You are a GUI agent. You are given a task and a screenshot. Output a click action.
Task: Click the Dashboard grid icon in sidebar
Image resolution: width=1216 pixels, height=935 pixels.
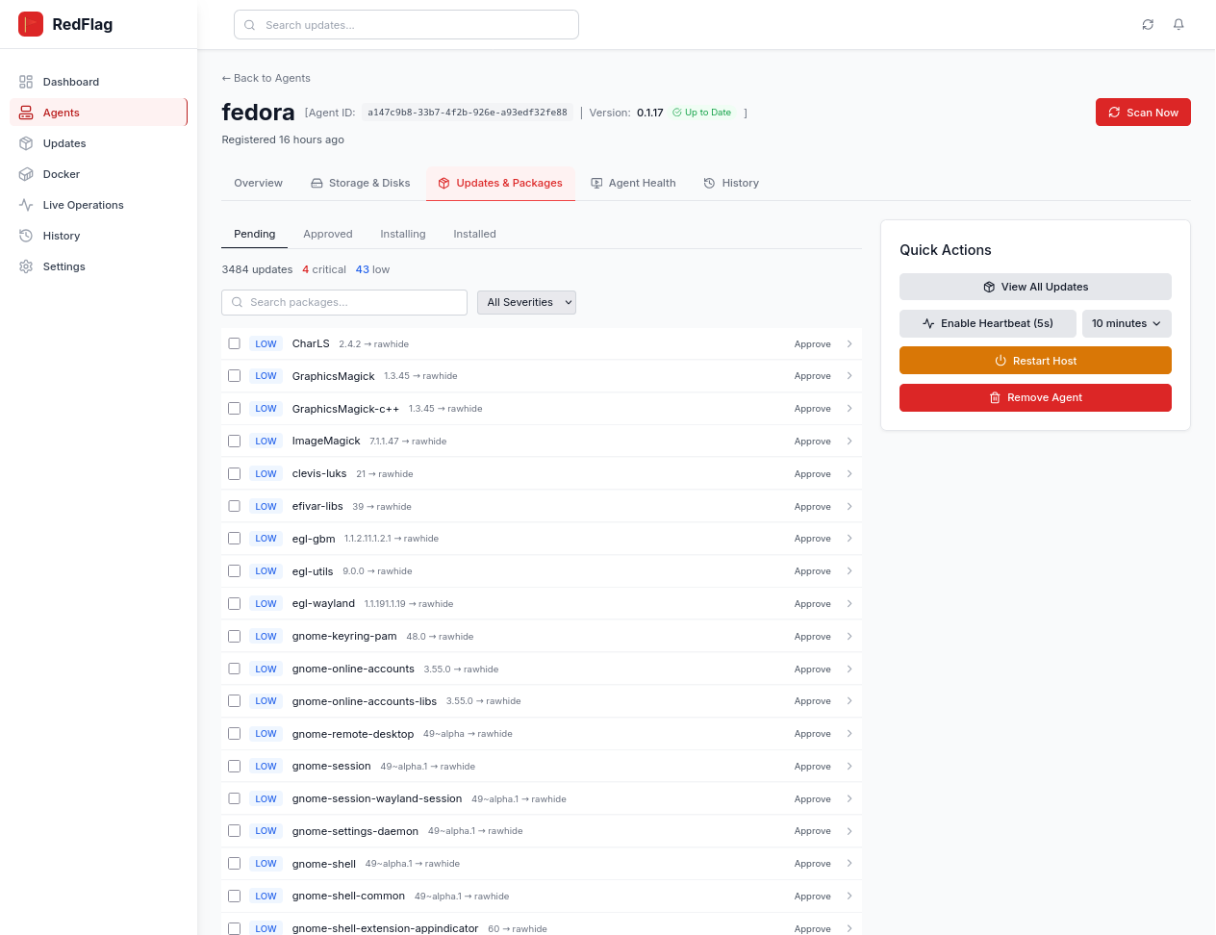[26, 82]
